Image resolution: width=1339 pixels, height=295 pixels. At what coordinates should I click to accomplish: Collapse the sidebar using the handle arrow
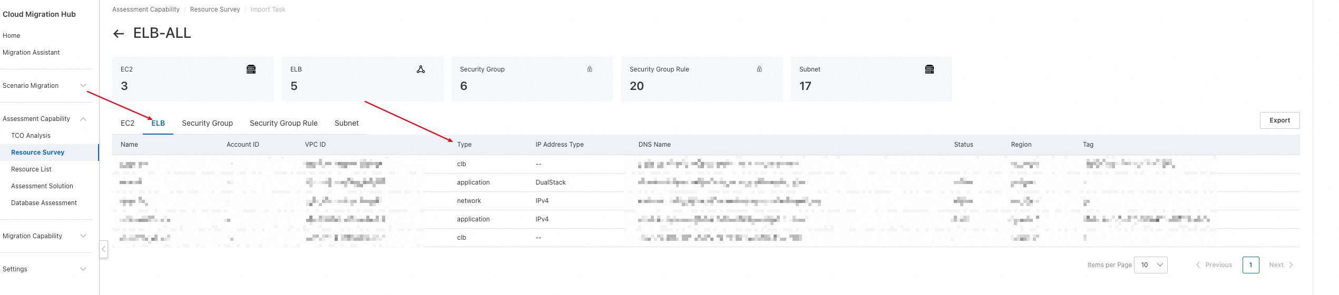pyautogui.click(x=104, y=249)
